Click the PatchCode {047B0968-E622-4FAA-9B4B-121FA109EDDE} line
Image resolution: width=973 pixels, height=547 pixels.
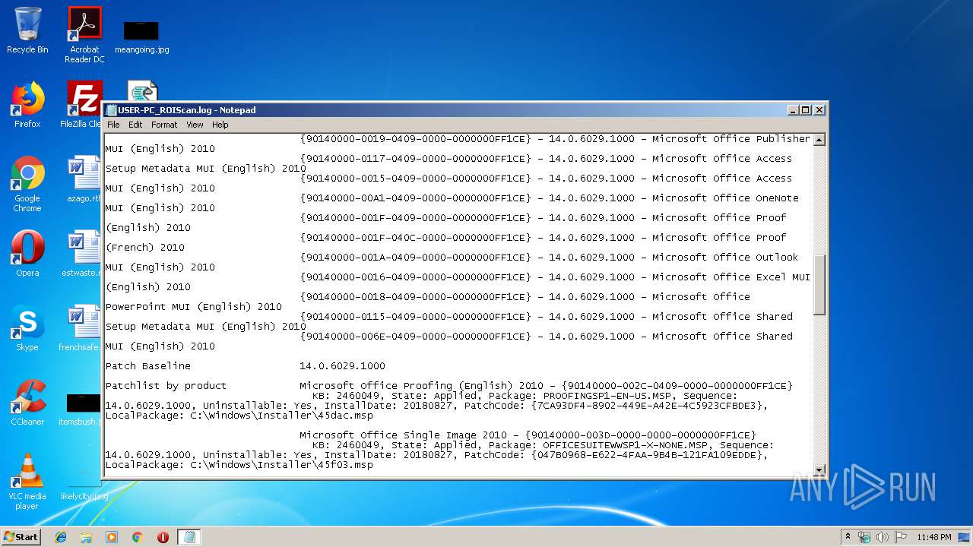tap(436, 455)
